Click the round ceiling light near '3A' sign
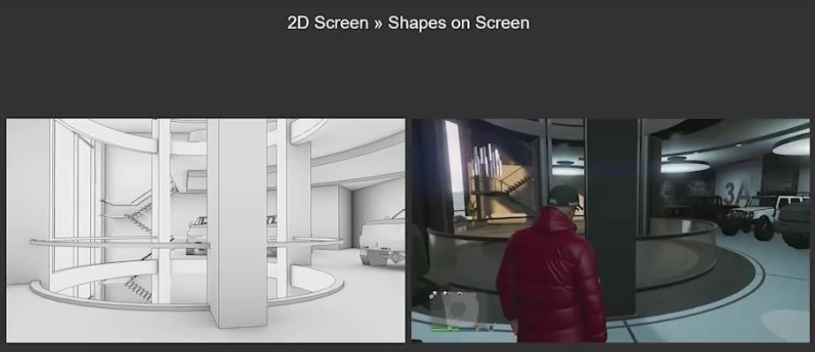The width and height of the screenshot is (815, 352). pos(685,166)
